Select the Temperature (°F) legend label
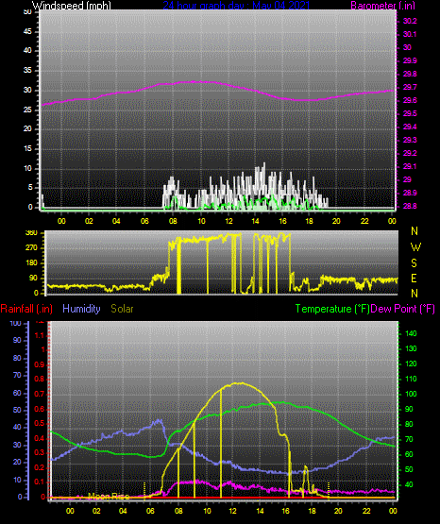The width and height of the screenshot is (440, 524). point(332,309)
